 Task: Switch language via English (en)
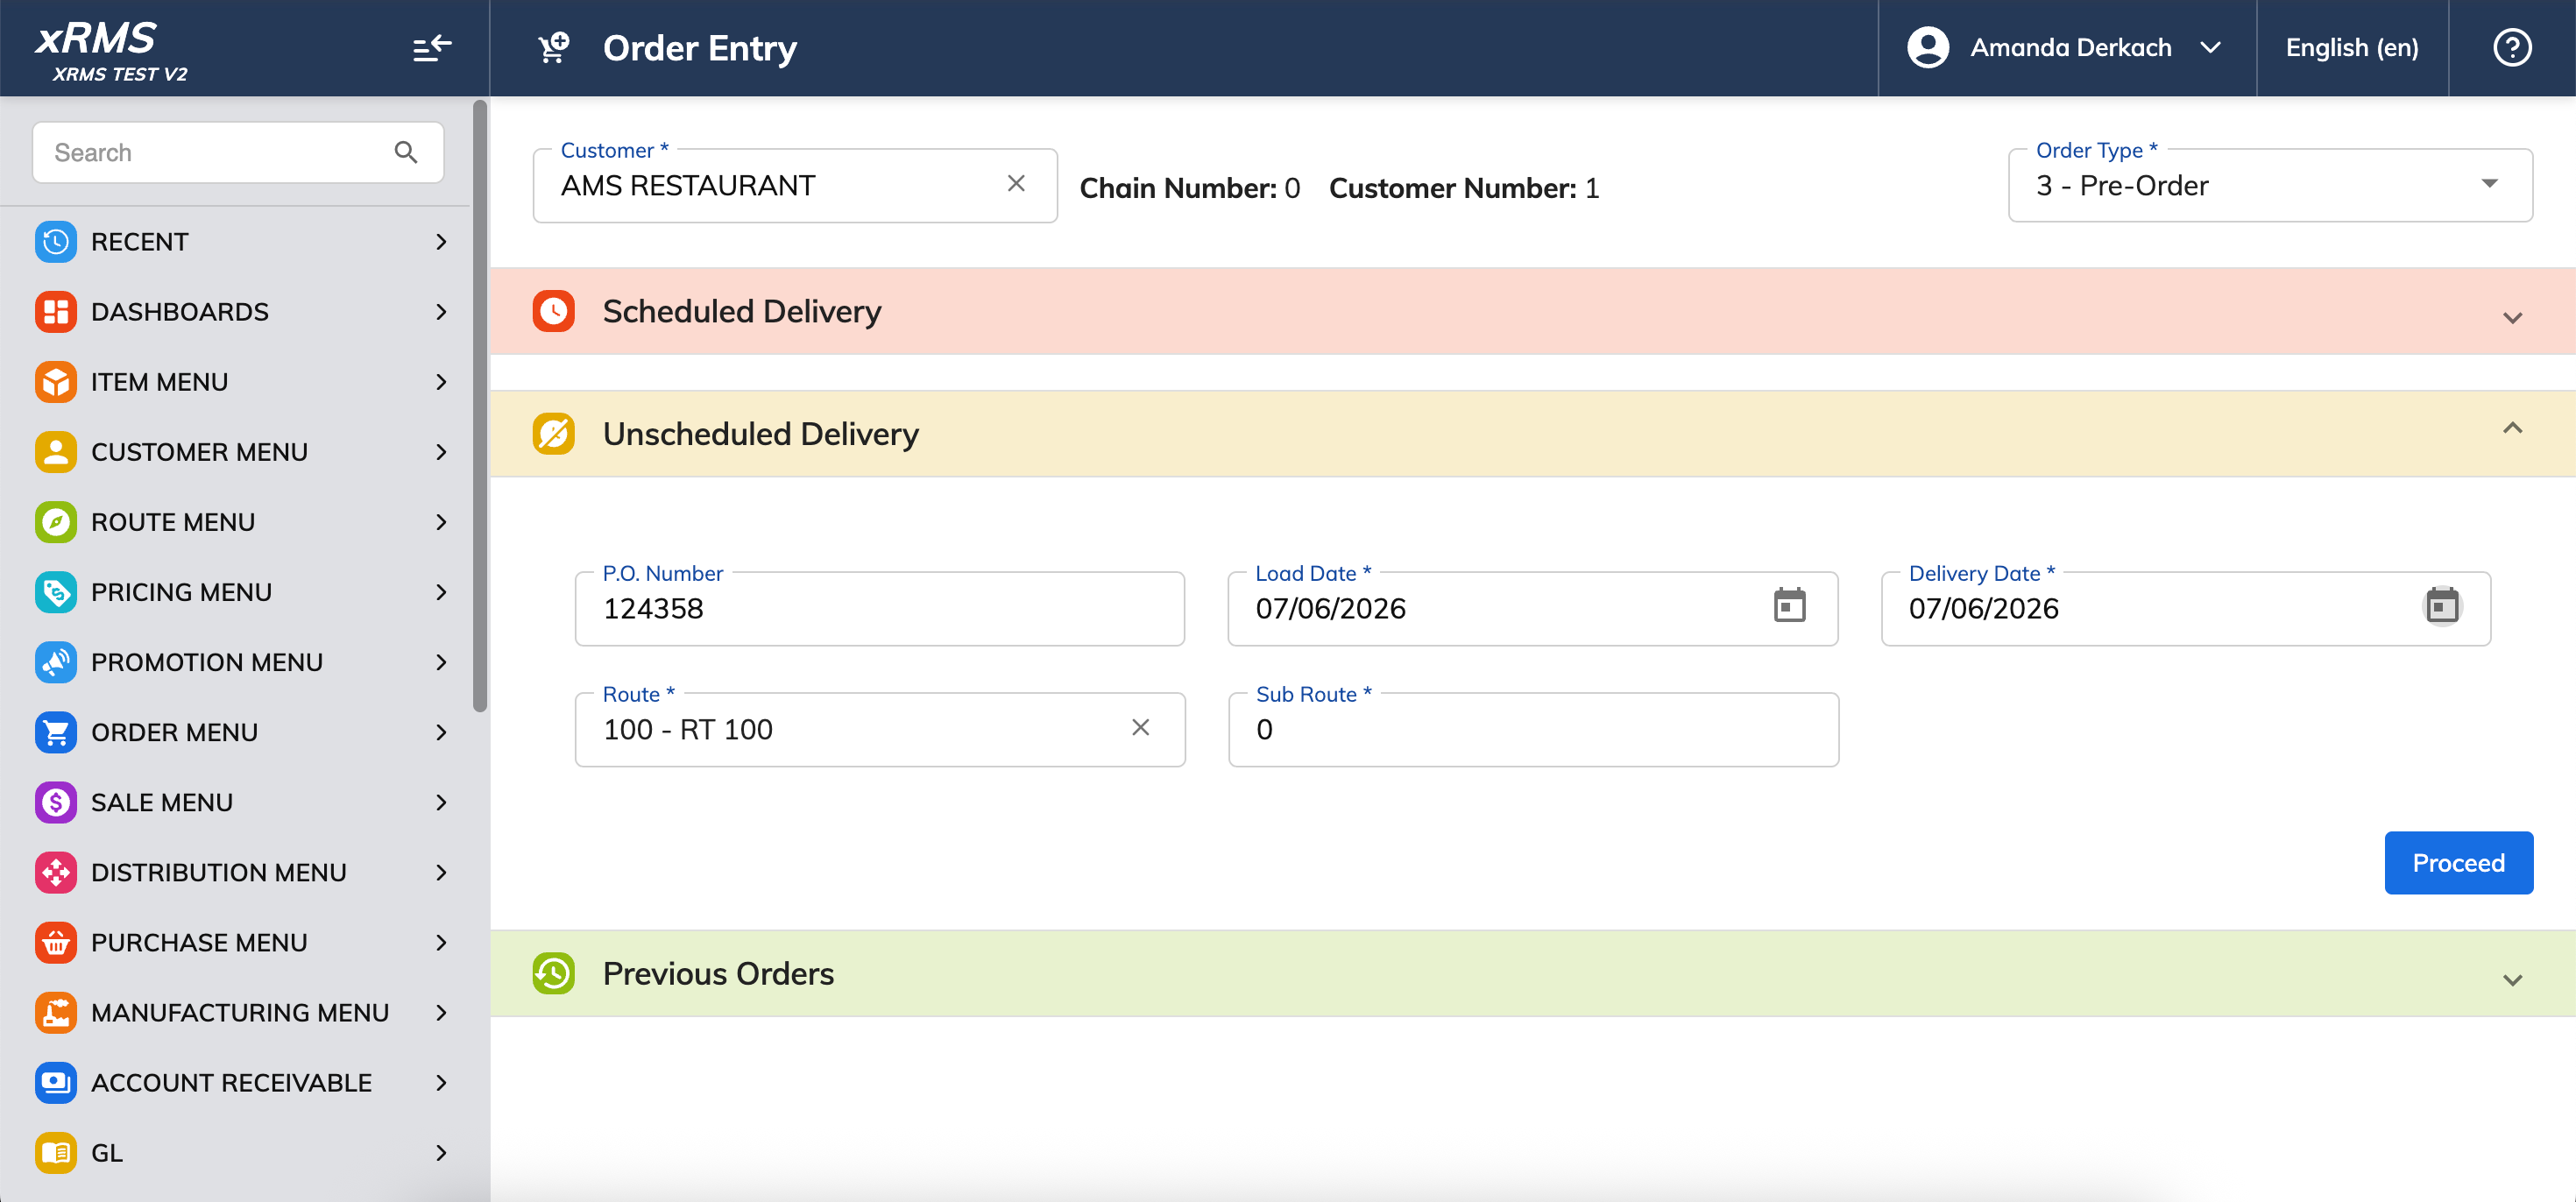point(2352,47)
